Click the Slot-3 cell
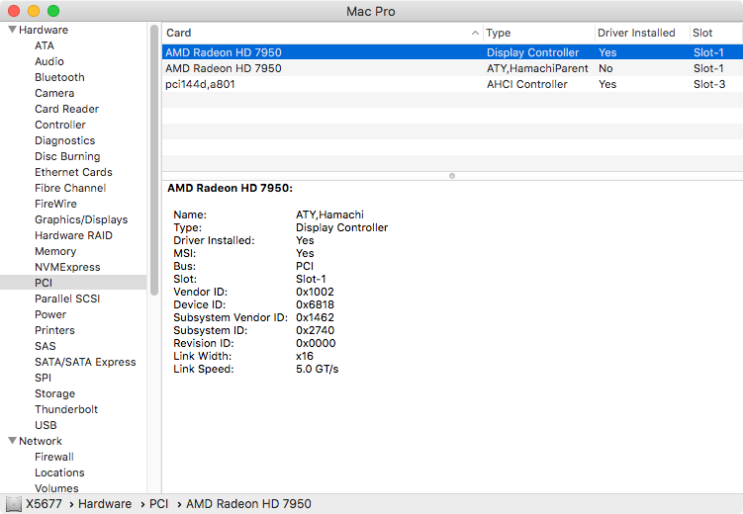743x514 pixels. [709, 84]
